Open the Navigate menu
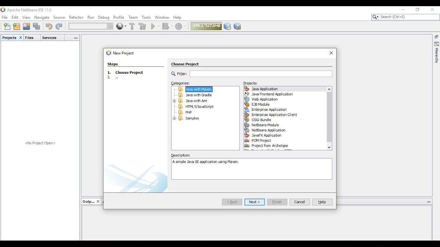Viewport: 440px width, 247px height. [x=42, y=17]
